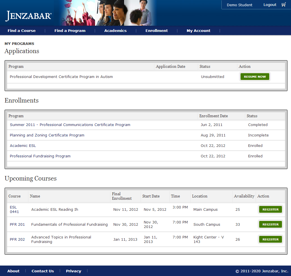291x276 pixels.
Task: Register for Fundamentals of Professional Fundraising
Action: (270, 224)
